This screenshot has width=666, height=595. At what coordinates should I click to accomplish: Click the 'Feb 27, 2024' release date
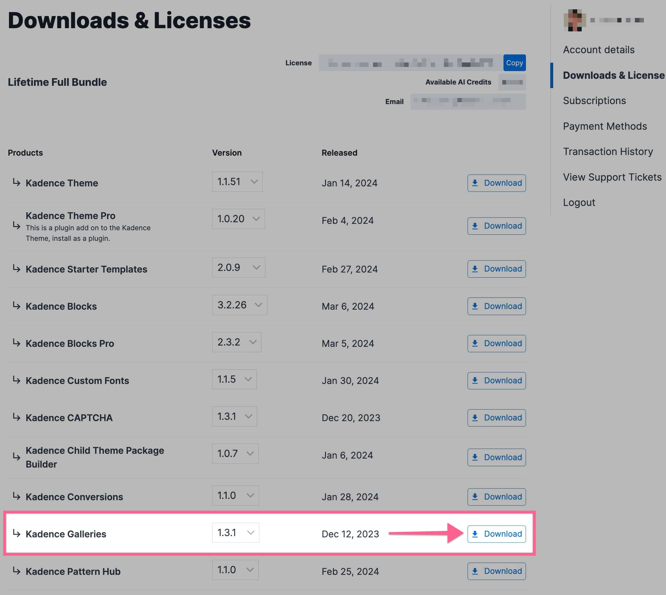point(350,269)
